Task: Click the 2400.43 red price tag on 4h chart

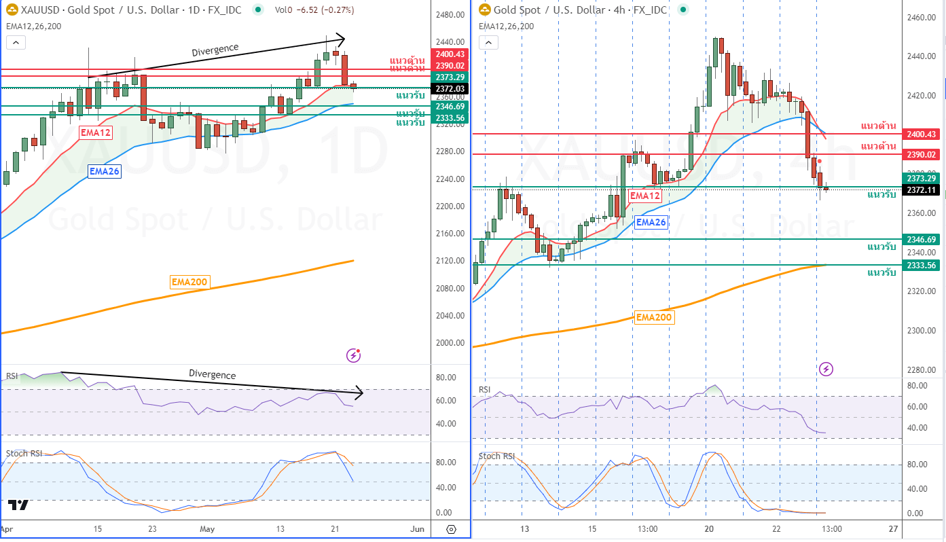Action: pyautogui.click(x=921, y=134)
